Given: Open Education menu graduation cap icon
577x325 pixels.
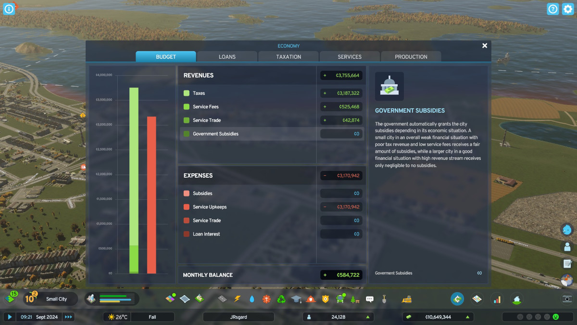Looking at the screenshot, I should pos(296,299).
